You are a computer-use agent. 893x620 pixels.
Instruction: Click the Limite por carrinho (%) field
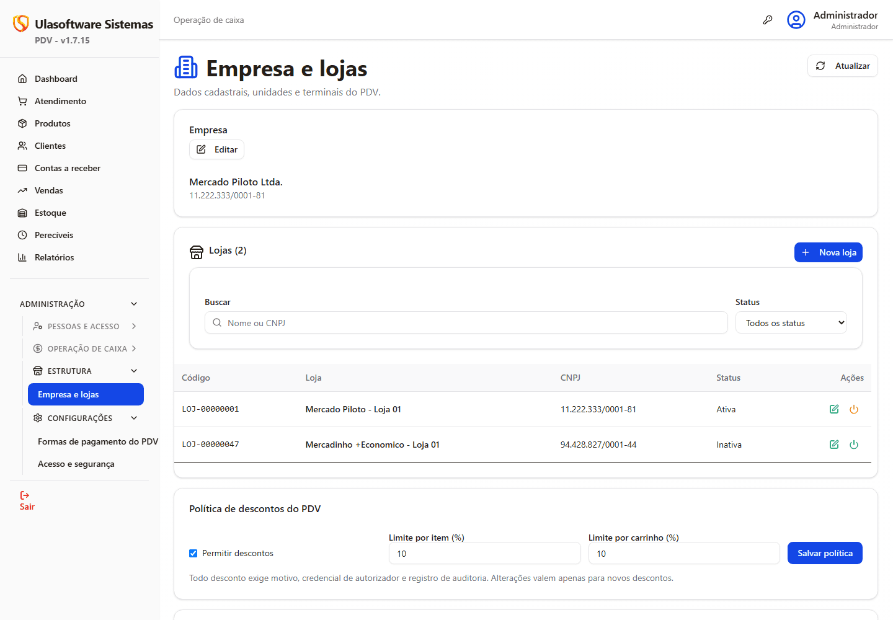click(x=684, y=554)
